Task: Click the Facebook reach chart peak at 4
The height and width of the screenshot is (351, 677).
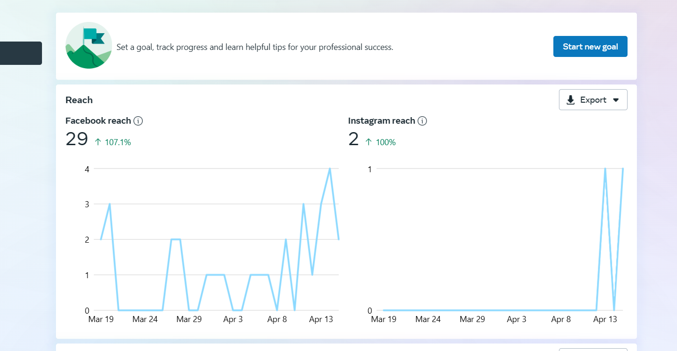Action: pos(330,169)
